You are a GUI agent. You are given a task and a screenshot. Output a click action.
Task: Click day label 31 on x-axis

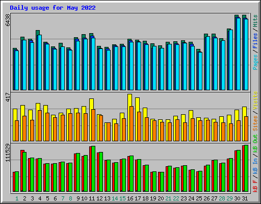click(x=245, y=198)
